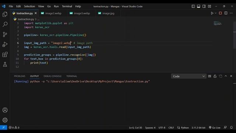Open the Selection menu
Screen dimensions: 236x133
point(29,6)
